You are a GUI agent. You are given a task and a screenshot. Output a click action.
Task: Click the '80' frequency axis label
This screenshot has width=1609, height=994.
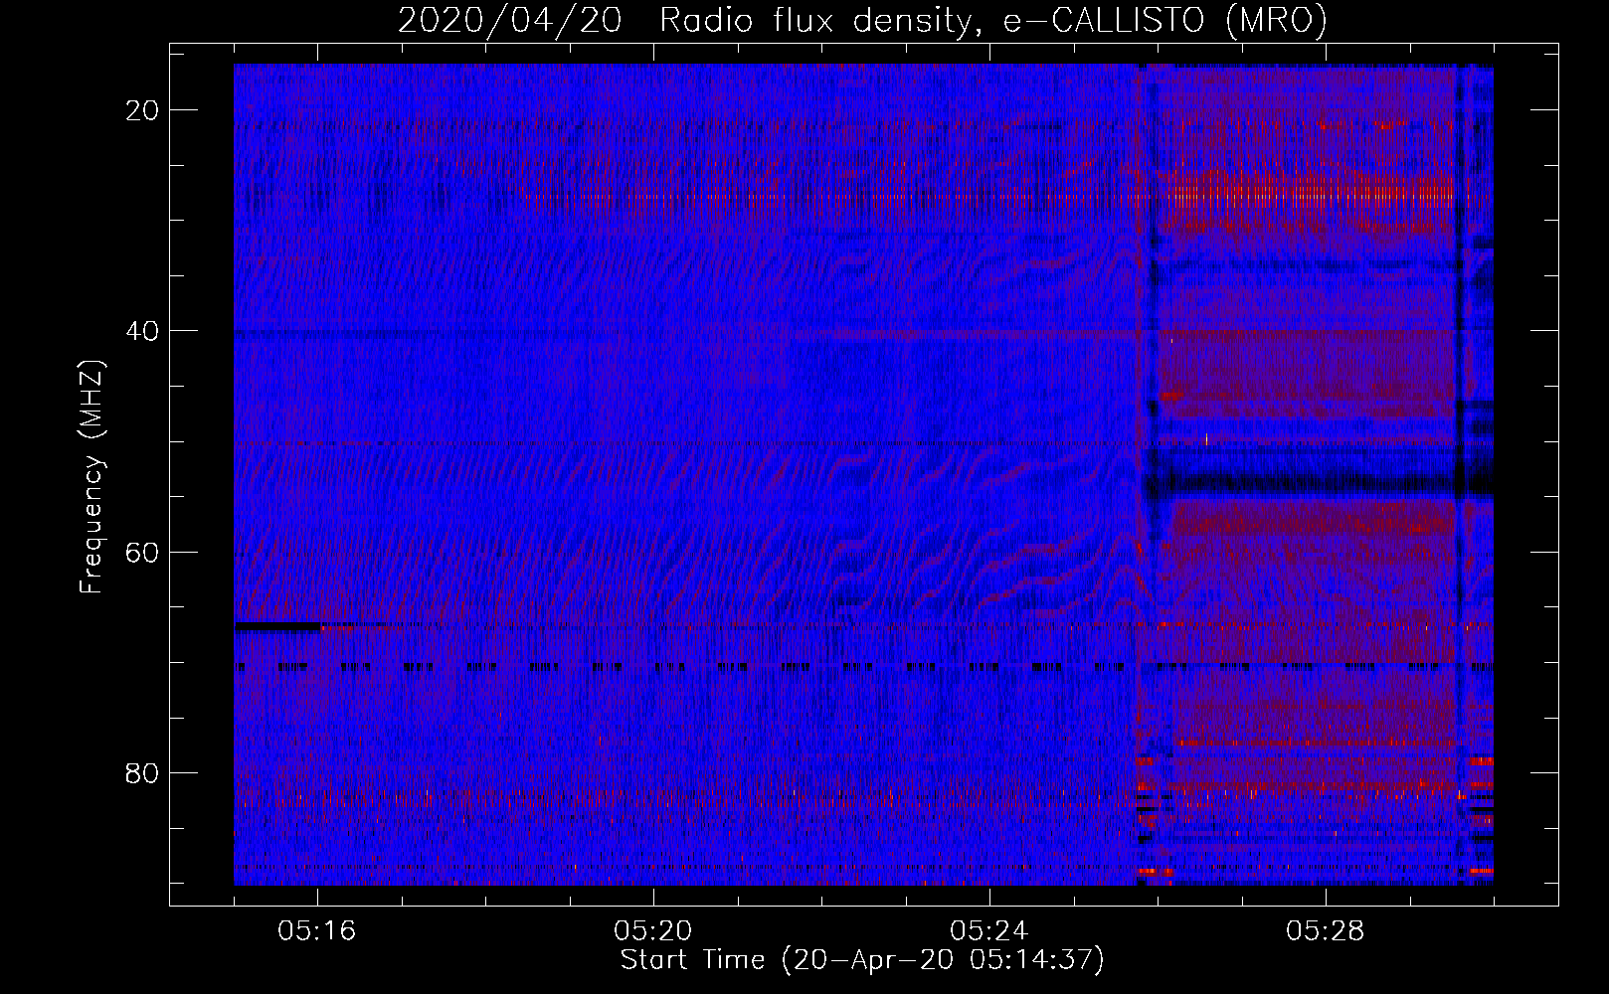143,772
